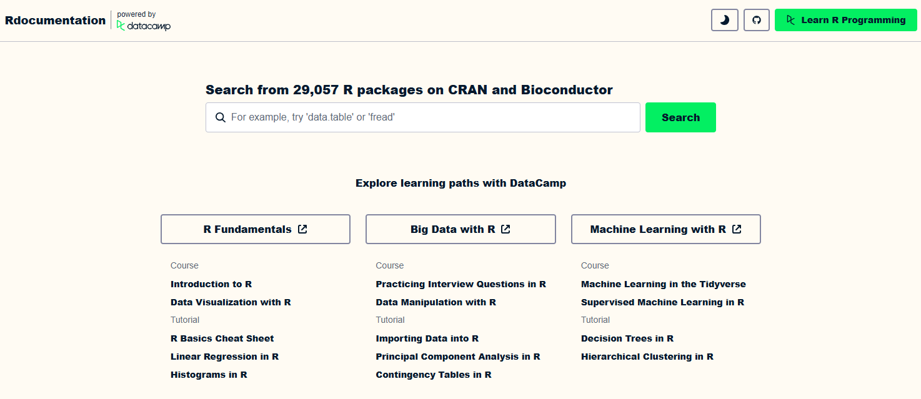This screenshot has width=921, height=399.
Task: Click the DataCamp logo in header
Action: (x=144, y=26)
